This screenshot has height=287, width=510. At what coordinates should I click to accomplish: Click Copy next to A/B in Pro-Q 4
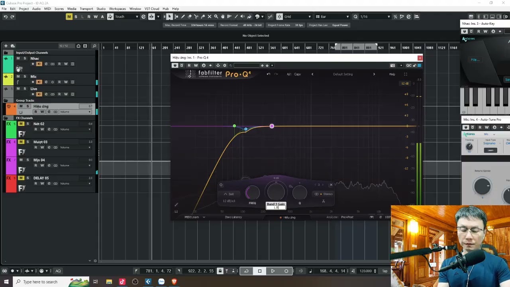[x=298, y=74]
